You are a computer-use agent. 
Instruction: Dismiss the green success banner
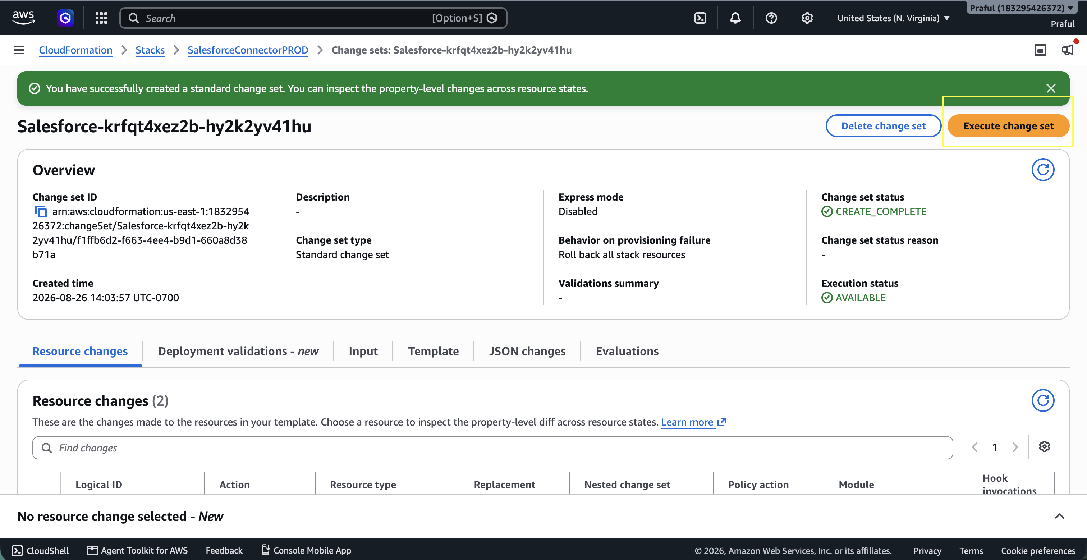pyautogui.click(x=1051, y=88)
